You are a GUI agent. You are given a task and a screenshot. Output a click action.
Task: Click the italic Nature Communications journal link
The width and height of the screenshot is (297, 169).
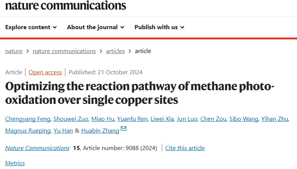37,148
